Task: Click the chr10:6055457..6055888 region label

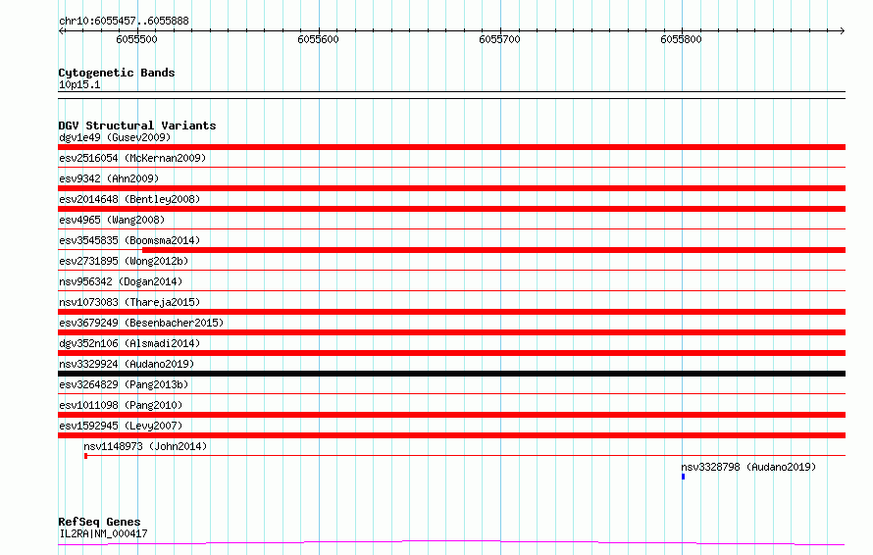Action: (x=125, y=21)
